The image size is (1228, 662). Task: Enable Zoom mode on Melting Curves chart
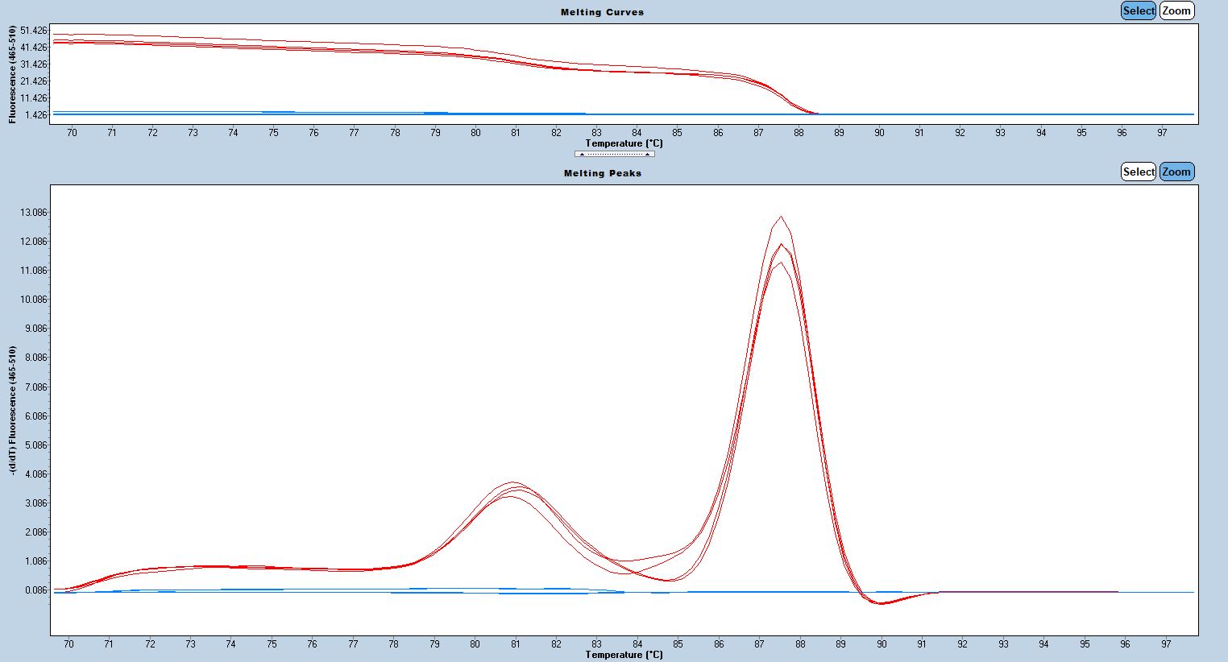pyautogui.click(x=1176, y=10)
